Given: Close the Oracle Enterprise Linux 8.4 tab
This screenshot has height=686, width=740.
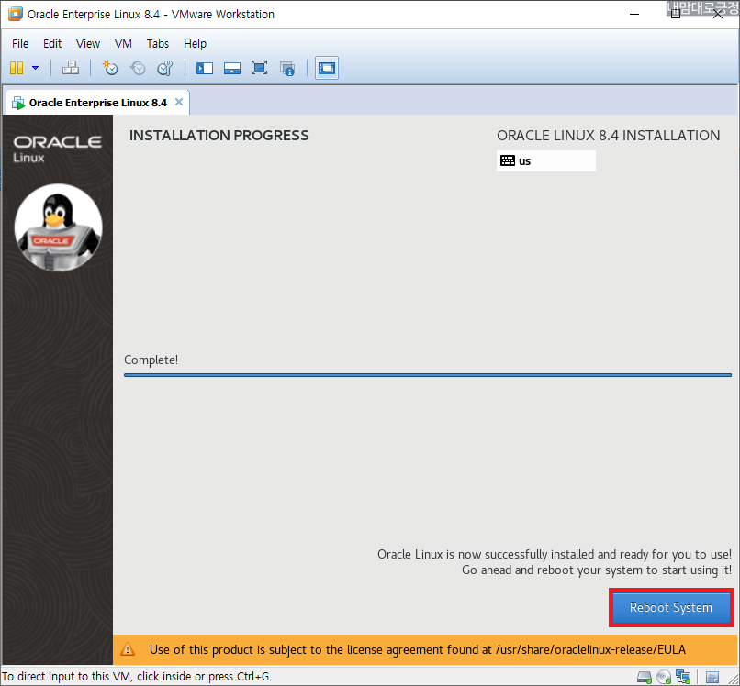Looking at the screenshot, I should (x=179, y=102).
